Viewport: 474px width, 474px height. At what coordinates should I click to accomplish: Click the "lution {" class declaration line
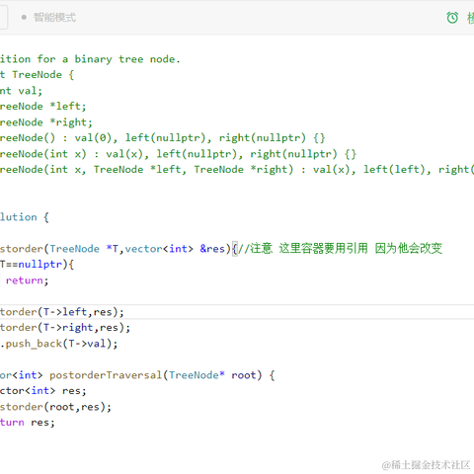click(25, 217)
